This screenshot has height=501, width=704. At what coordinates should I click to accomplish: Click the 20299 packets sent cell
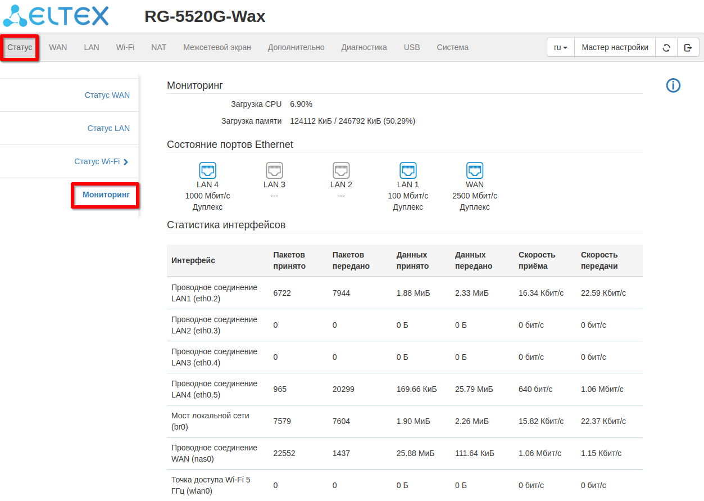(x=343, y=389)
